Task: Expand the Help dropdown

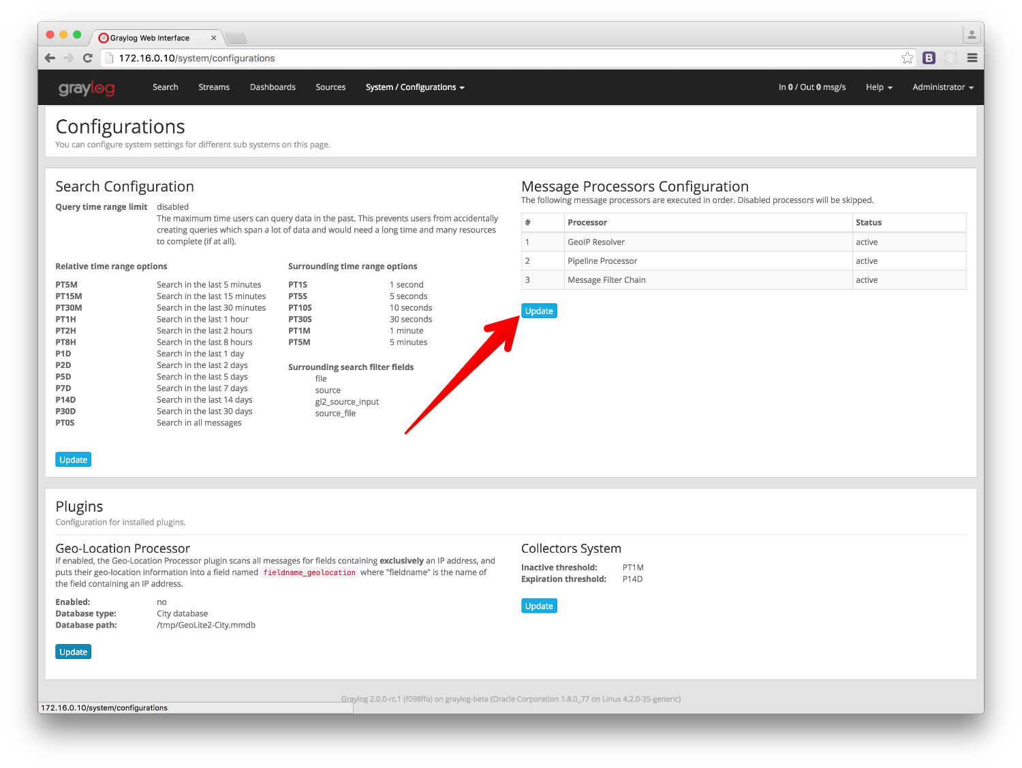Action: [878, 87]
